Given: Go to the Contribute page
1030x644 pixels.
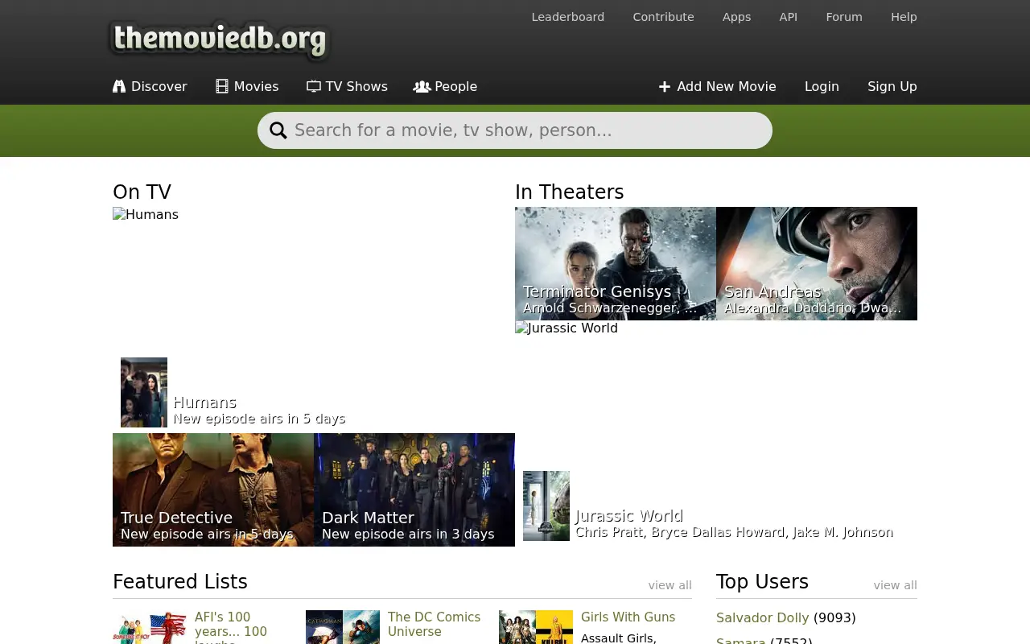Looking at the screenshot, I should click(x=663, y=17).
